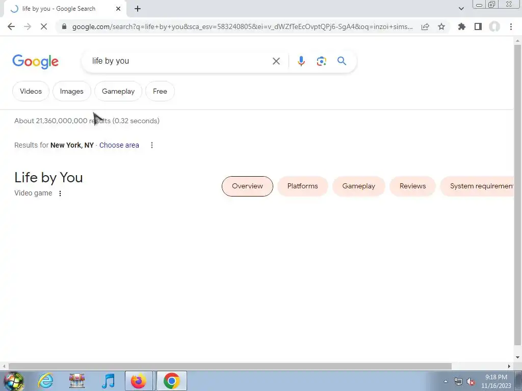Image resolution: width=522 pixels, height=391 pixels.
Task: Toggle the Chrome side panel
Action: tap(478, 26)
